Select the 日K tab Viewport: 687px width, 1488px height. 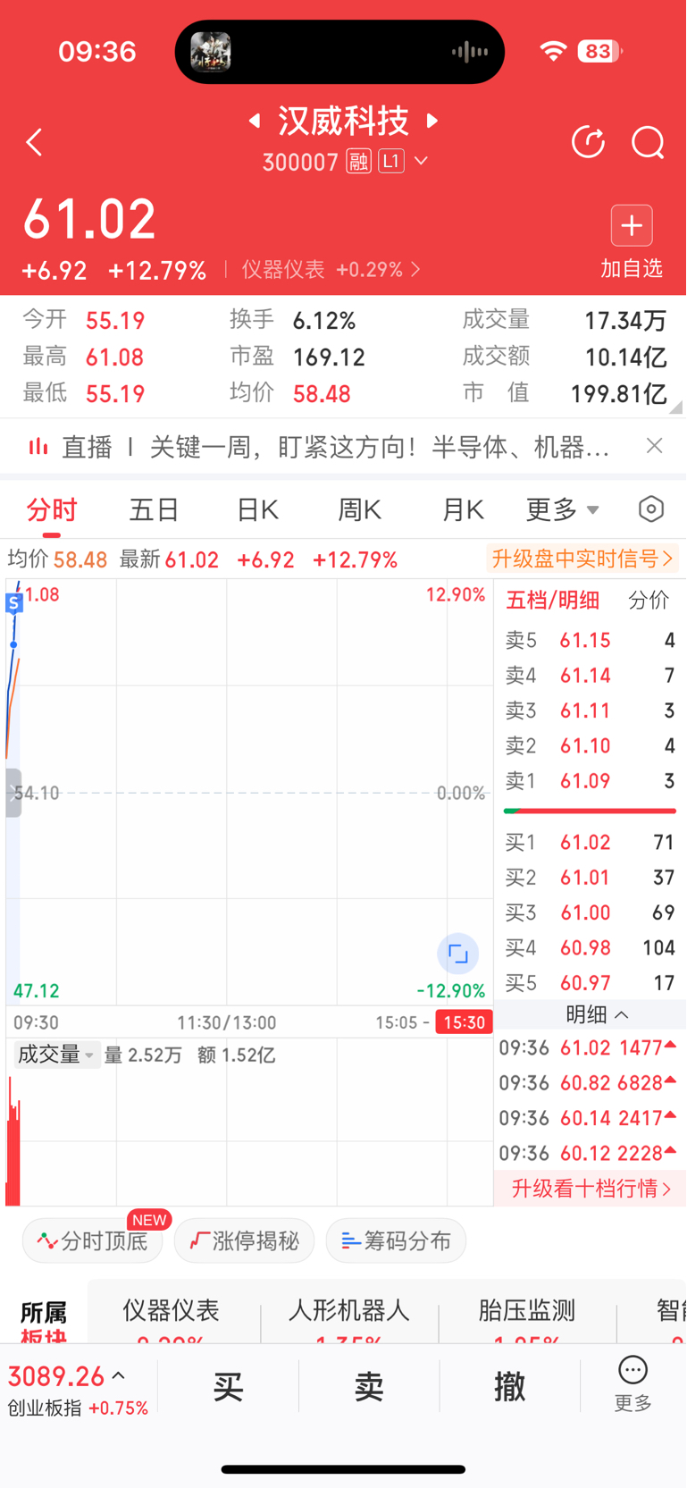(x=257, y=510)
